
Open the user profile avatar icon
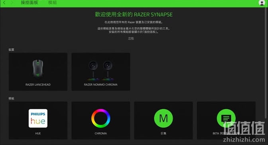(x=262, y=3)
